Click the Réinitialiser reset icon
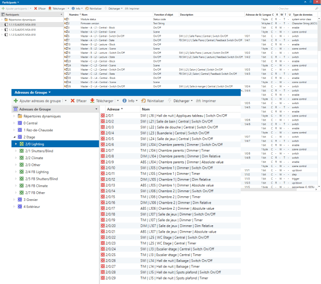This screenshot has height=284, width=321. 144,100
